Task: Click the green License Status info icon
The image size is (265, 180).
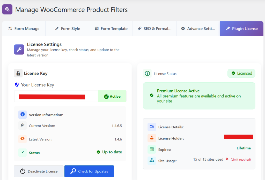Action: 148,73
